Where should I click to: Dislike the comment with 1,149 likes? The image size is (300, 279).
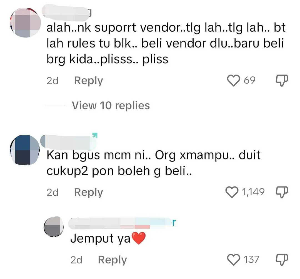click(282, 192)
